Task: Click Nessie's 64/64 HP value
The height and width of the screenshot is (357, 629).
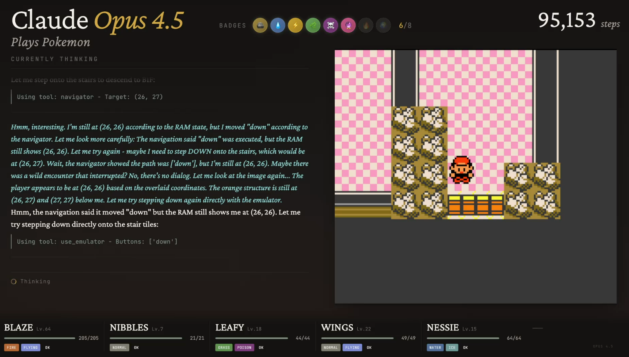Action: [514, 338]
